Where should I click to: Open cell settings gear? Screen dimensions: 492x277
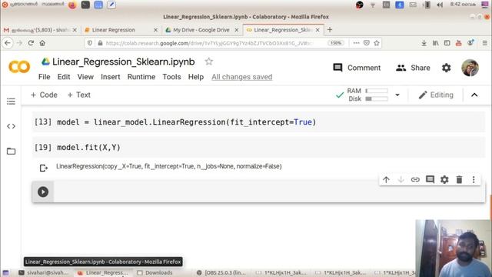point(444,179)
